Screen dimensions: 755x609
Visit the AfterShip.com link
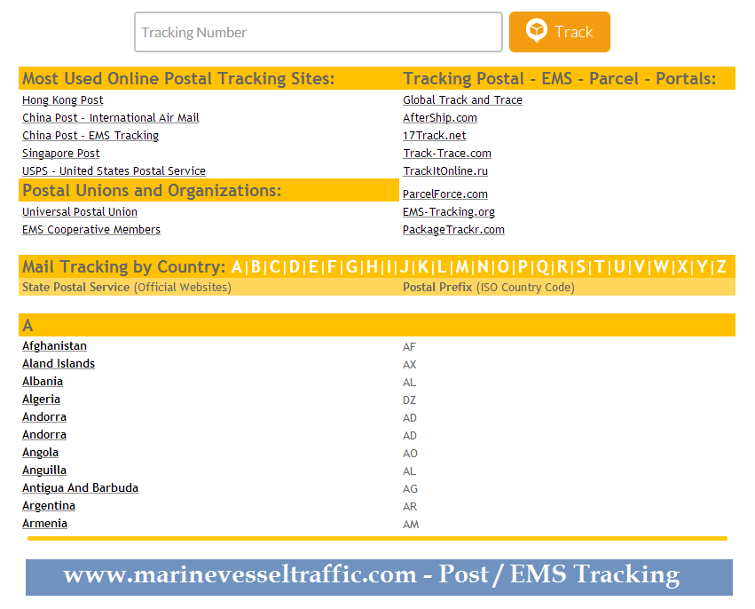point(440,118)
